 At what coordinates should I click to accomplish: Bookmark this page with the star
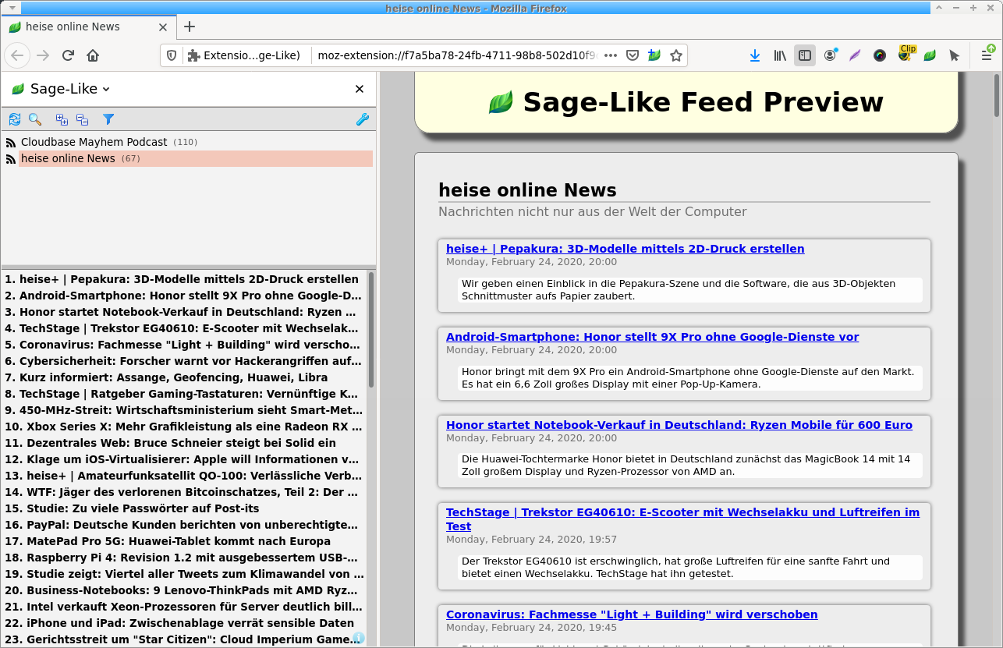[x=676, y=55]
